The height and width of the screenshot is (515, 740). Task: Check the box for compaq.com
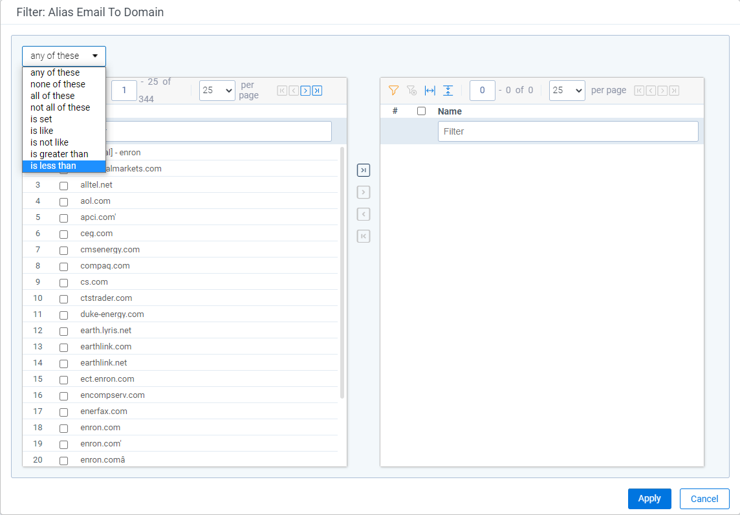(63, 267)
